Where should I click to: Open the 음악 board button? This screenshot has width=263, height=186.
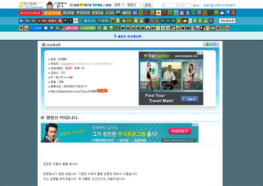[x=52, y=21]
